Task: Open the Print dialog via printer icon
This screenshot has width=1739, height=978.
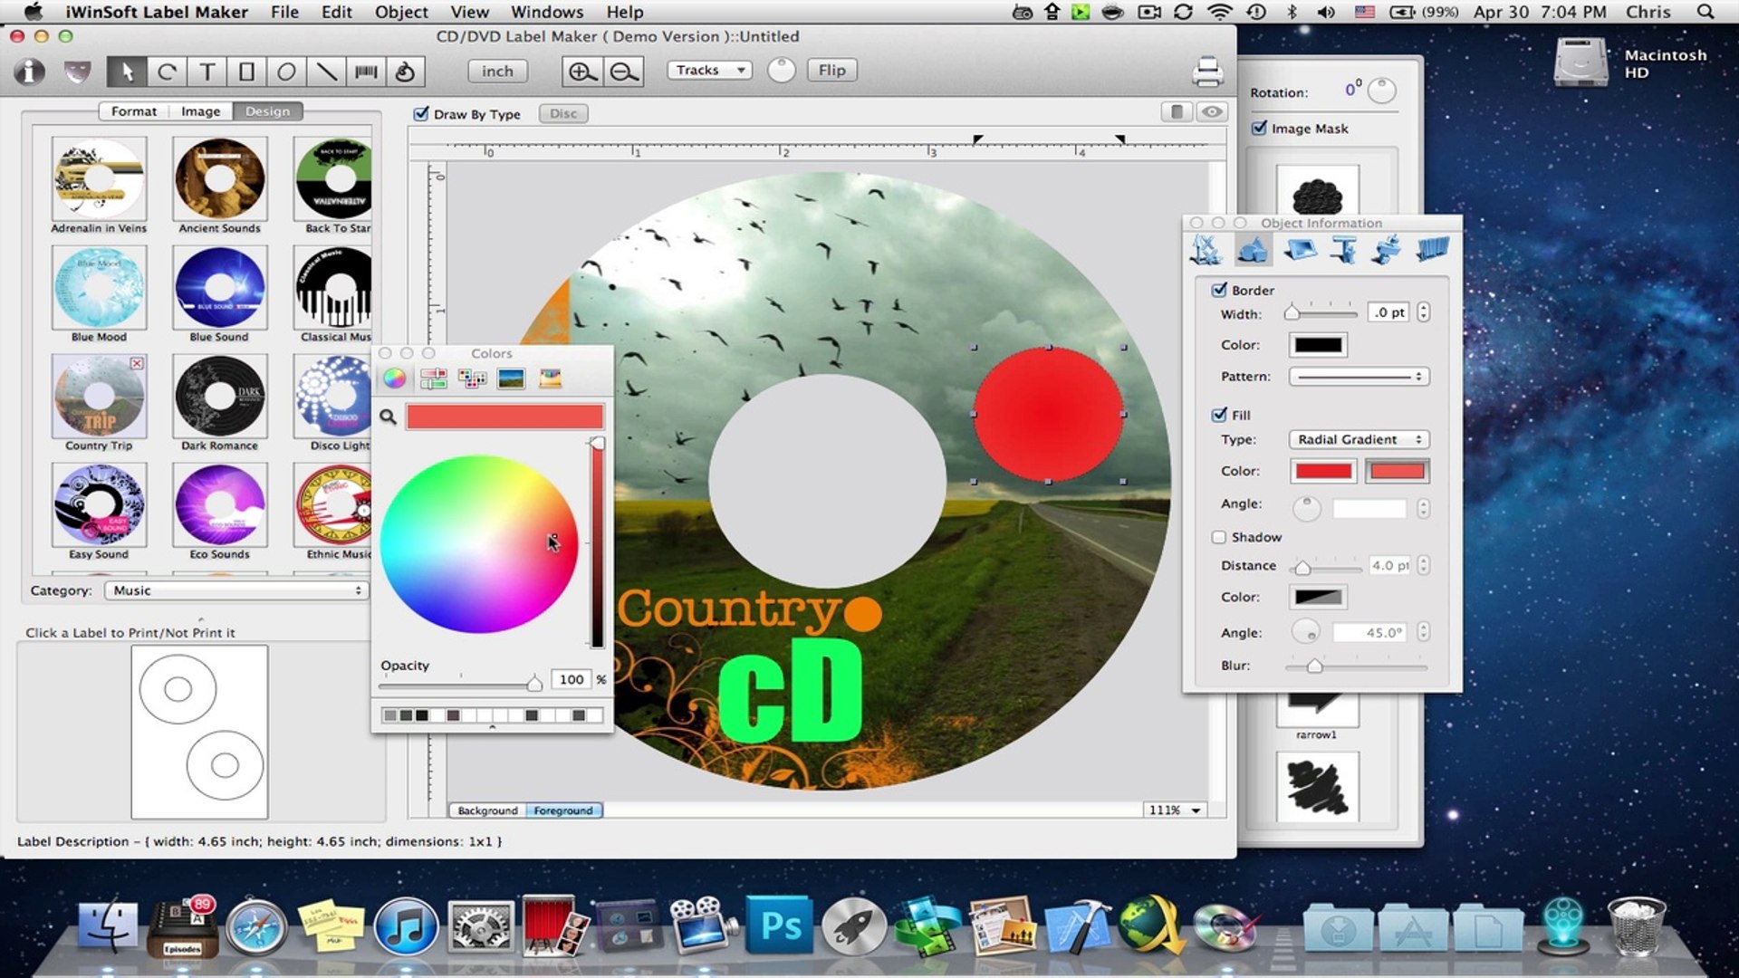Action: 1207,72
